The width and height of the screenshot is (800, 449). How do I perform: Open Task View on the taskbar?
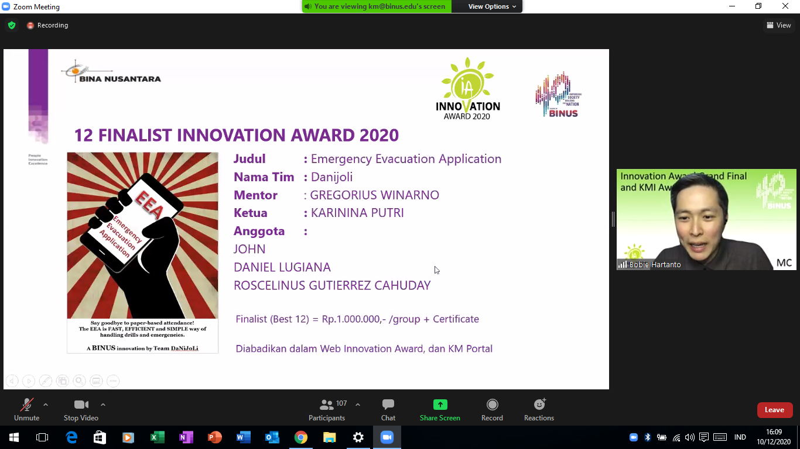click(42, 437)
